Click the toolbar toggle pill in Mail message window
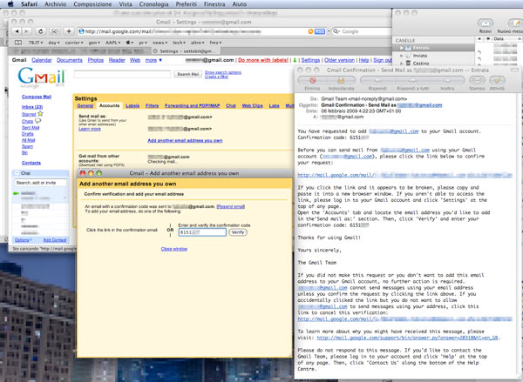The width and height of the screenshot is (523, 382). pyautogui.click(x=514, y=70)
